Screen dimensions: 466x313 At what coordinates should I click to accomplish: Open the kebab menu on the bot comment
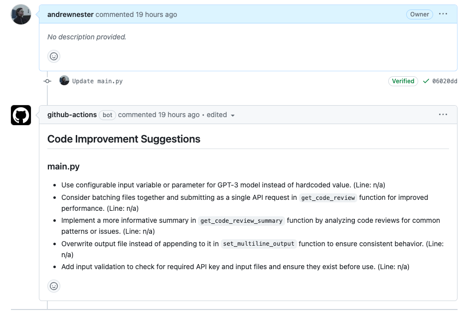pyautogui.click(x=443, y=114)
